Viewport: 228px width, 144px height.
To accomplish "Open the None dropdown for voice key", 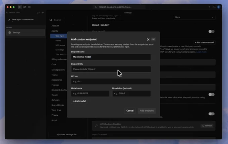I will pos(194,17).
